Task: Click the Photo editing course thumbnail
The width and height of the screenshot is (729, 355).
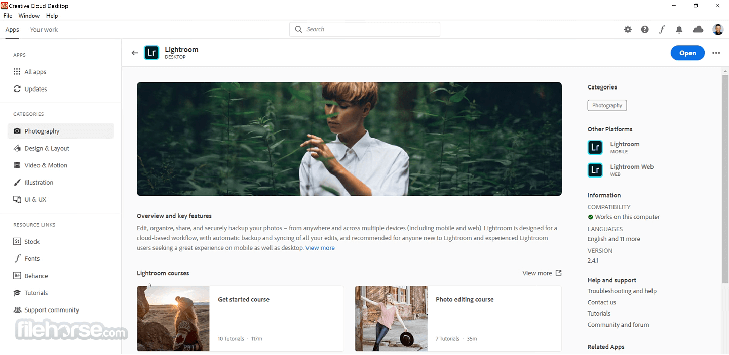Action: pyautogui.click(x=391, y=319)
